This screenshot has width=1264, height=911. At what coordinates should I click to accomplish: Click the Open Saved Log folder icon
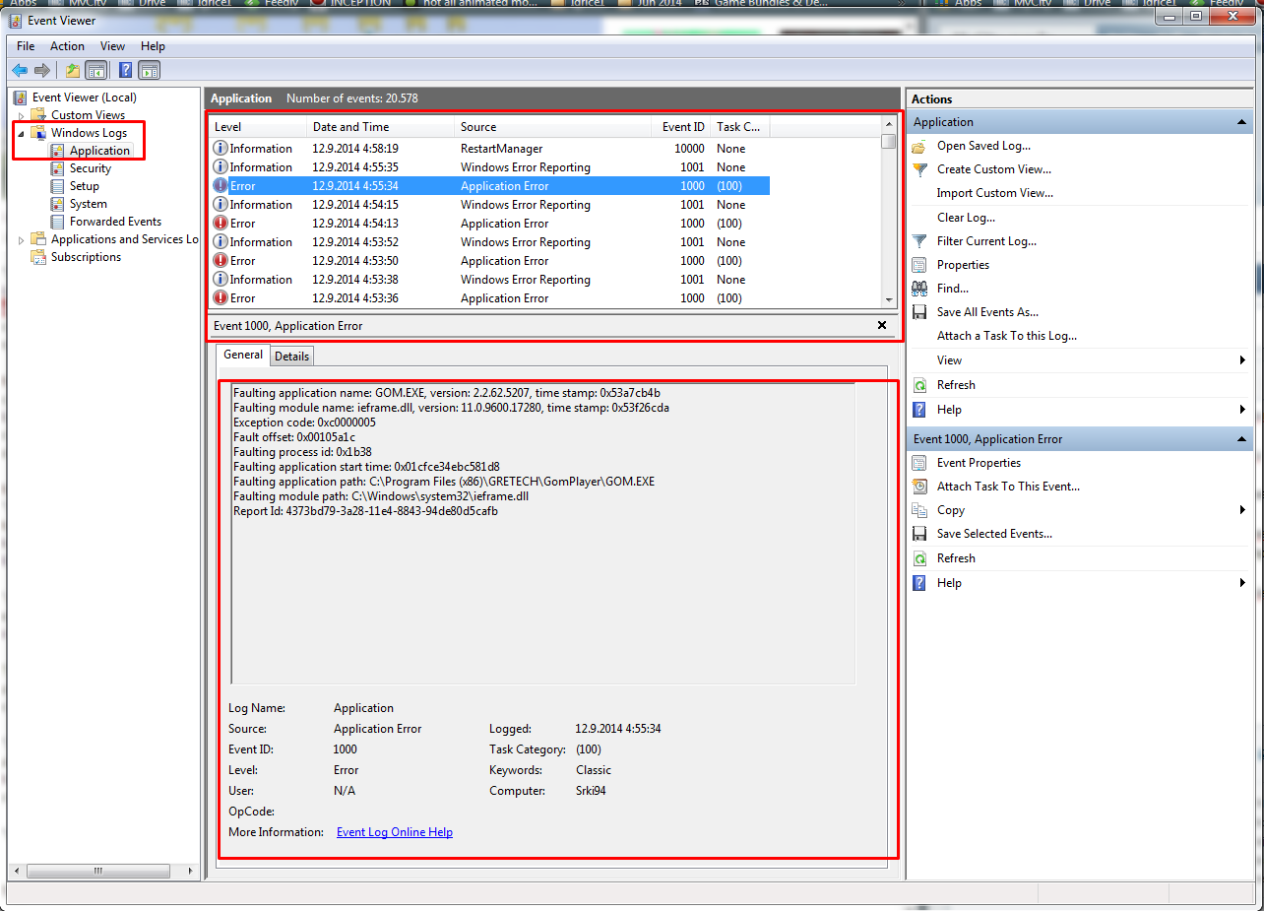point(919,146)
